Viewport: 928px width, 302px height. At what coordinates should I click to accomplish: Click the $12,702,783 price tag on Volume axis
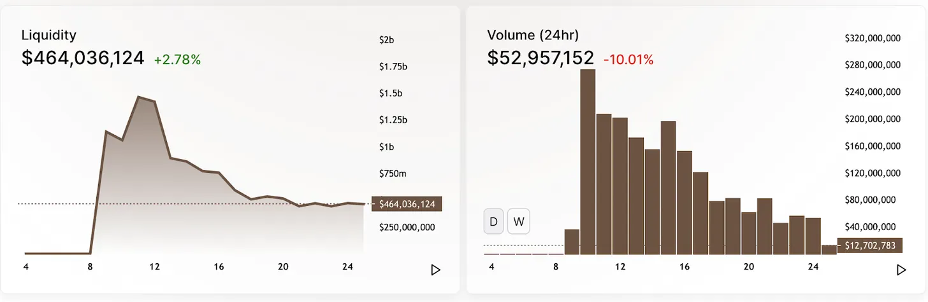point(871,245)
